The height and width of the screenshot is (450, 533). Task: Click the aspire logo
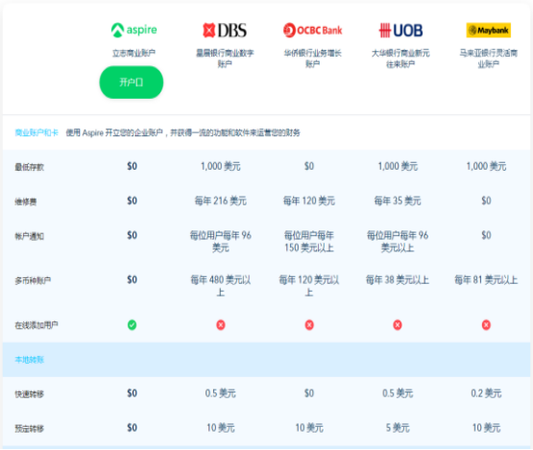pos(133,30)
